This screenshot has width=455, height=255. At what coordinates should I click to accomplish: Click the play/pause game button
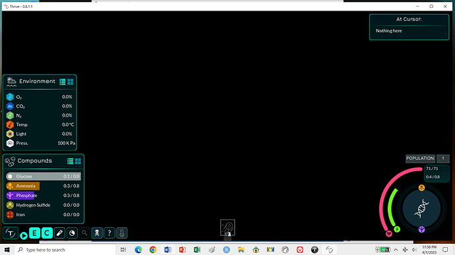pyautogui.click(x=24, y=236)
